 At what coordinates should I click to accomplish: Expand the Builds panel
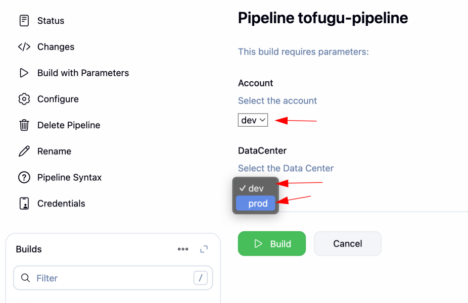[x=204, y=249]
